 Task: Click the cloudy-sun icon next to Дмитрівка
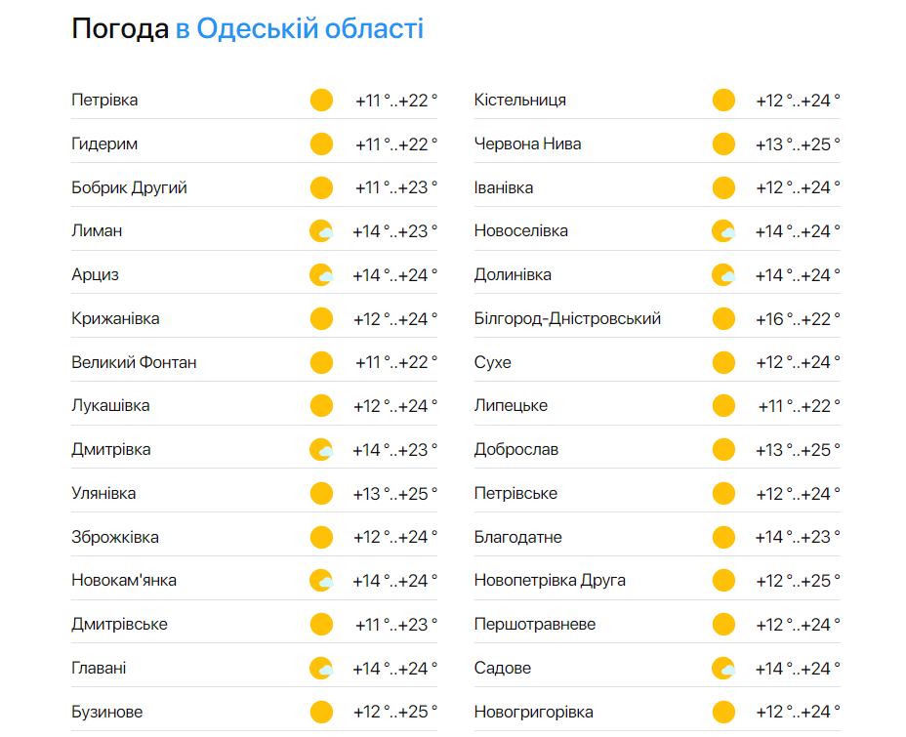(321, 449)
